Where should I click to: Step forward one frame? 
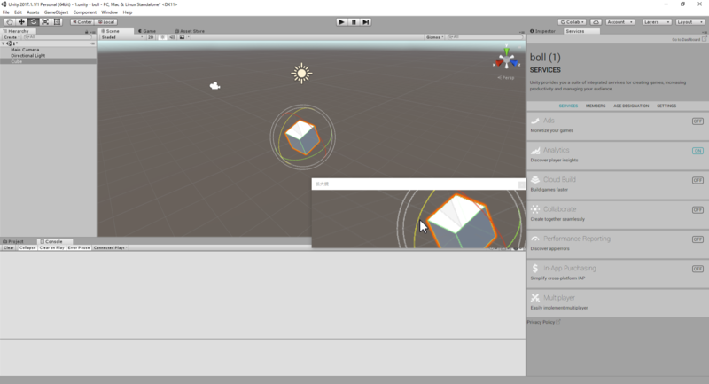point(366,21)
